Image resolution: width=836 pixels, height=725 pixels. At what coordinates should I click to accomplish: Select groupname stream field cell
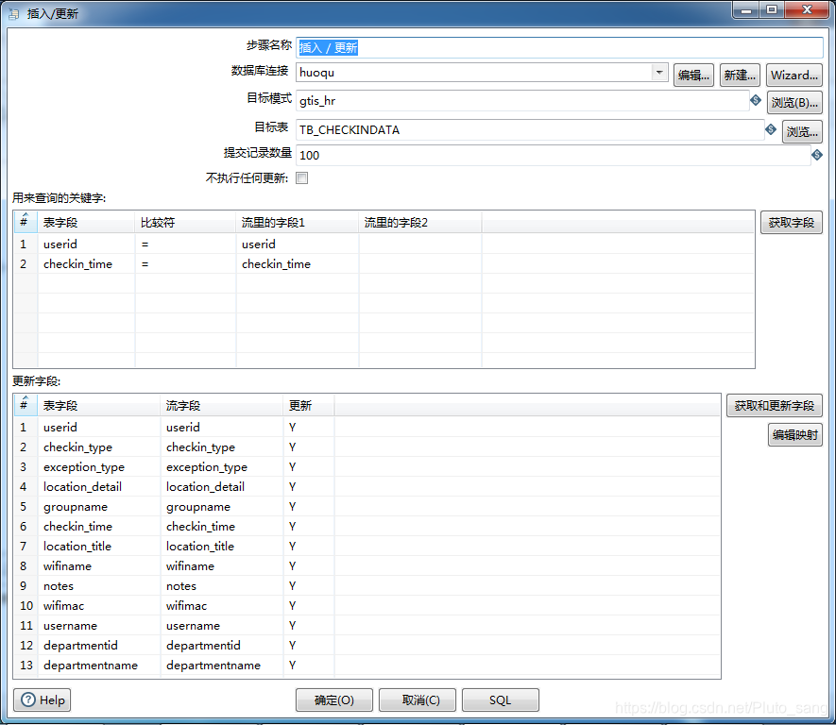pos(221,506)
